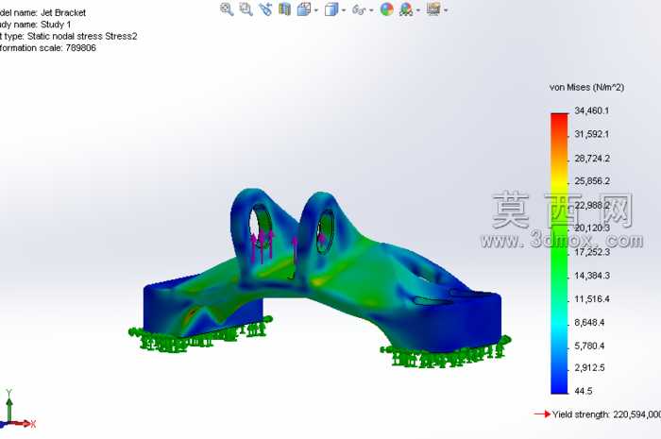Viewport: 661px width, 439px height.
Task: Click the legend value 25,856.2
Action: point(592,181)
